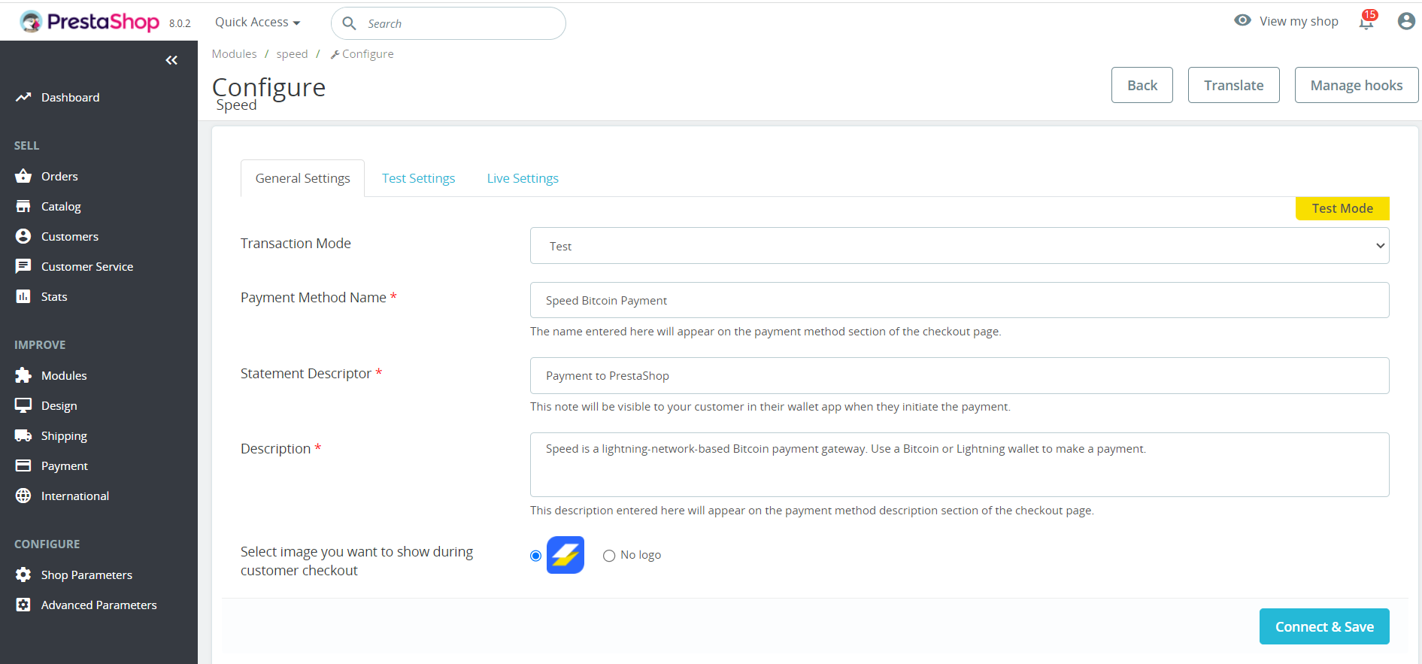The height and width of the screenshot is (664, 1422).
Task: Click the Dashboard trend icon
Action: pyautogui.click(x=23, y=97)
